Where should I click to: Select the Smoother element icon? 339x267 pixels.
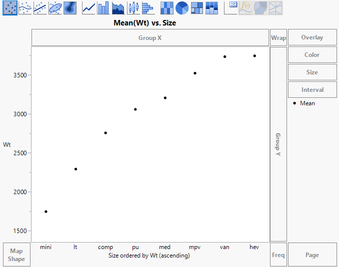coord(25,7)
